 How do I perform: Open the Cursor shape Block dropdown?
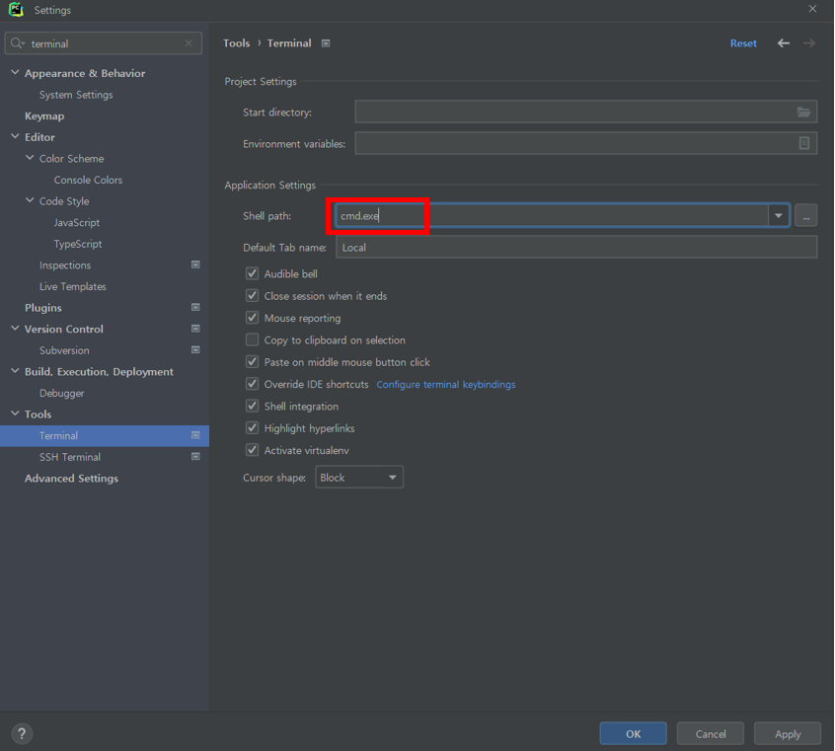pyautogui.click(x=359, y=478)
